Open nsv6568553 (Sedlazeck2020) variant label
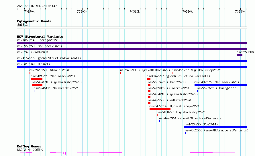 (40, 46)
